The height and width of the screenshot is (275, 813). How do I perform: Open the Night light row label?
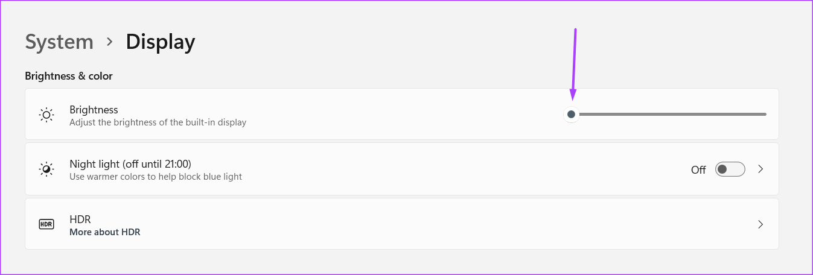(x=130, y=164)
